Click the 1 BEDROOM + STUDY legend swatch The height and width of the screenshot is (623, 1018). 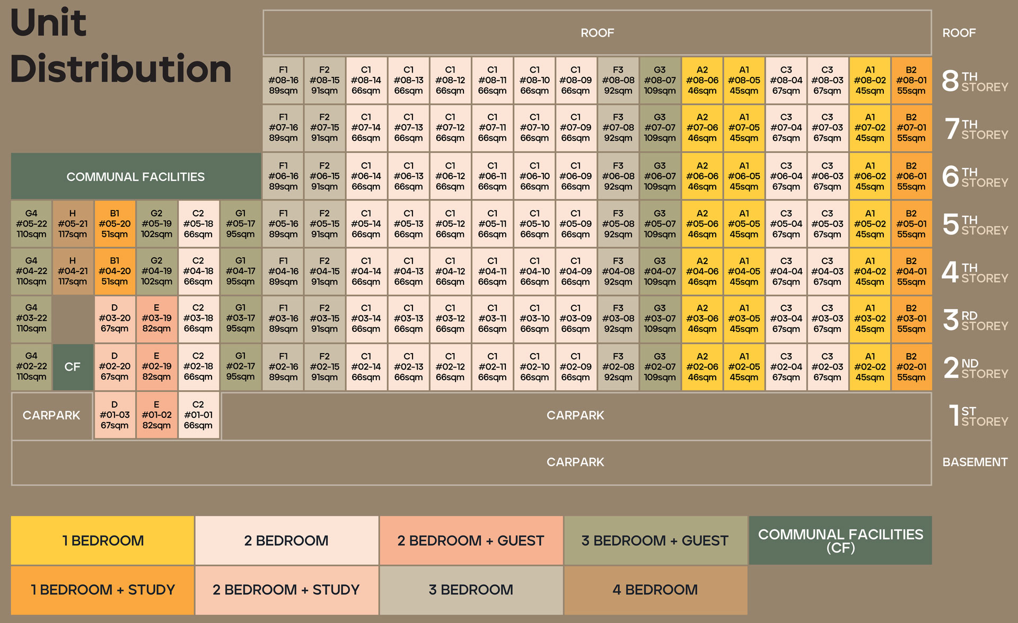click(x=102, y=590)
